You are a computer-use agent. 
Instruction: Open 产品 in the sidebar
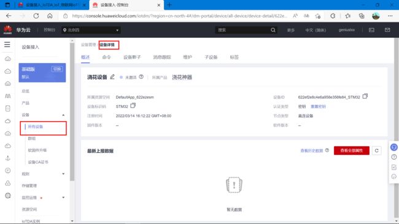pos(25,103)
